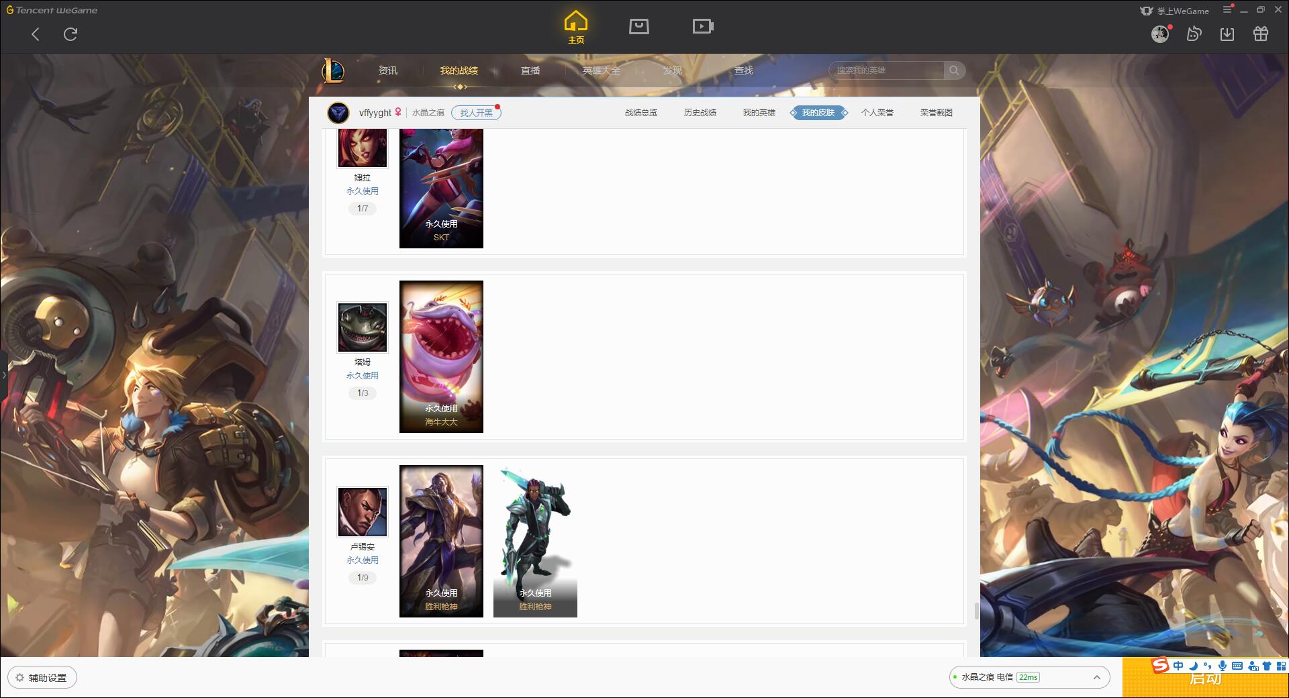Screen dimensions: 1289x698
Task: Go to the 主页 home icon
Action: tap(575, 28)
